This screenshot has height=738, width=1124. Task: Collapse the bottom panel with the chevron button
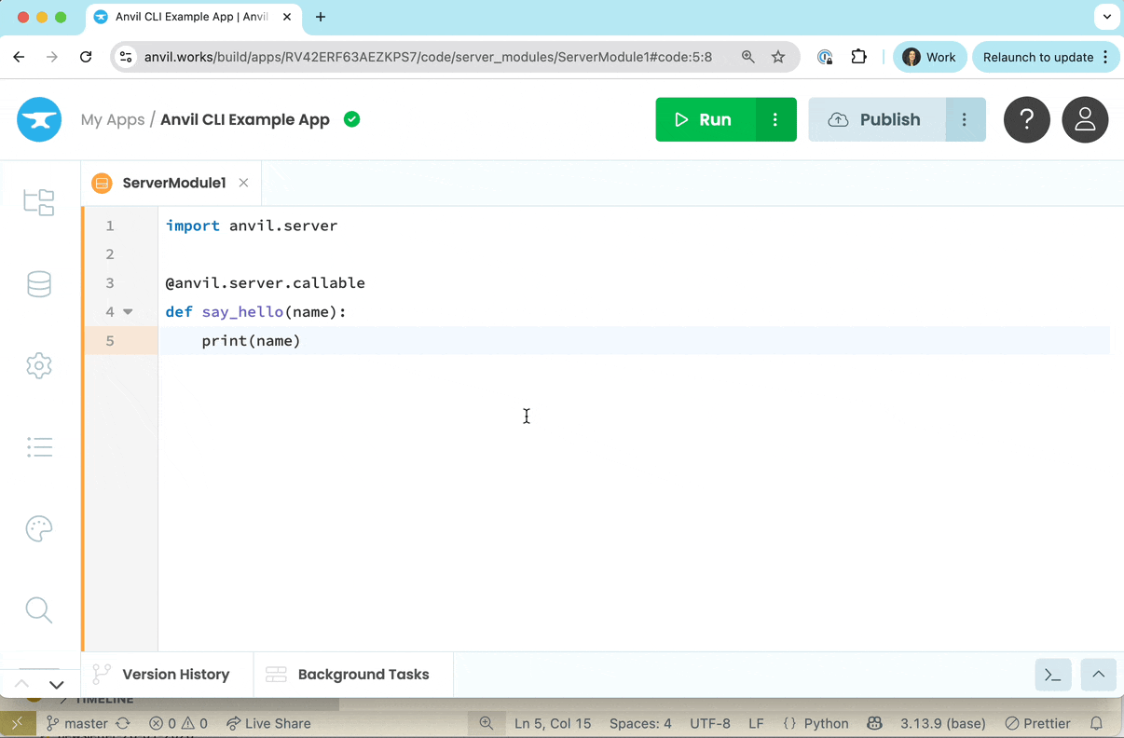1098,674
